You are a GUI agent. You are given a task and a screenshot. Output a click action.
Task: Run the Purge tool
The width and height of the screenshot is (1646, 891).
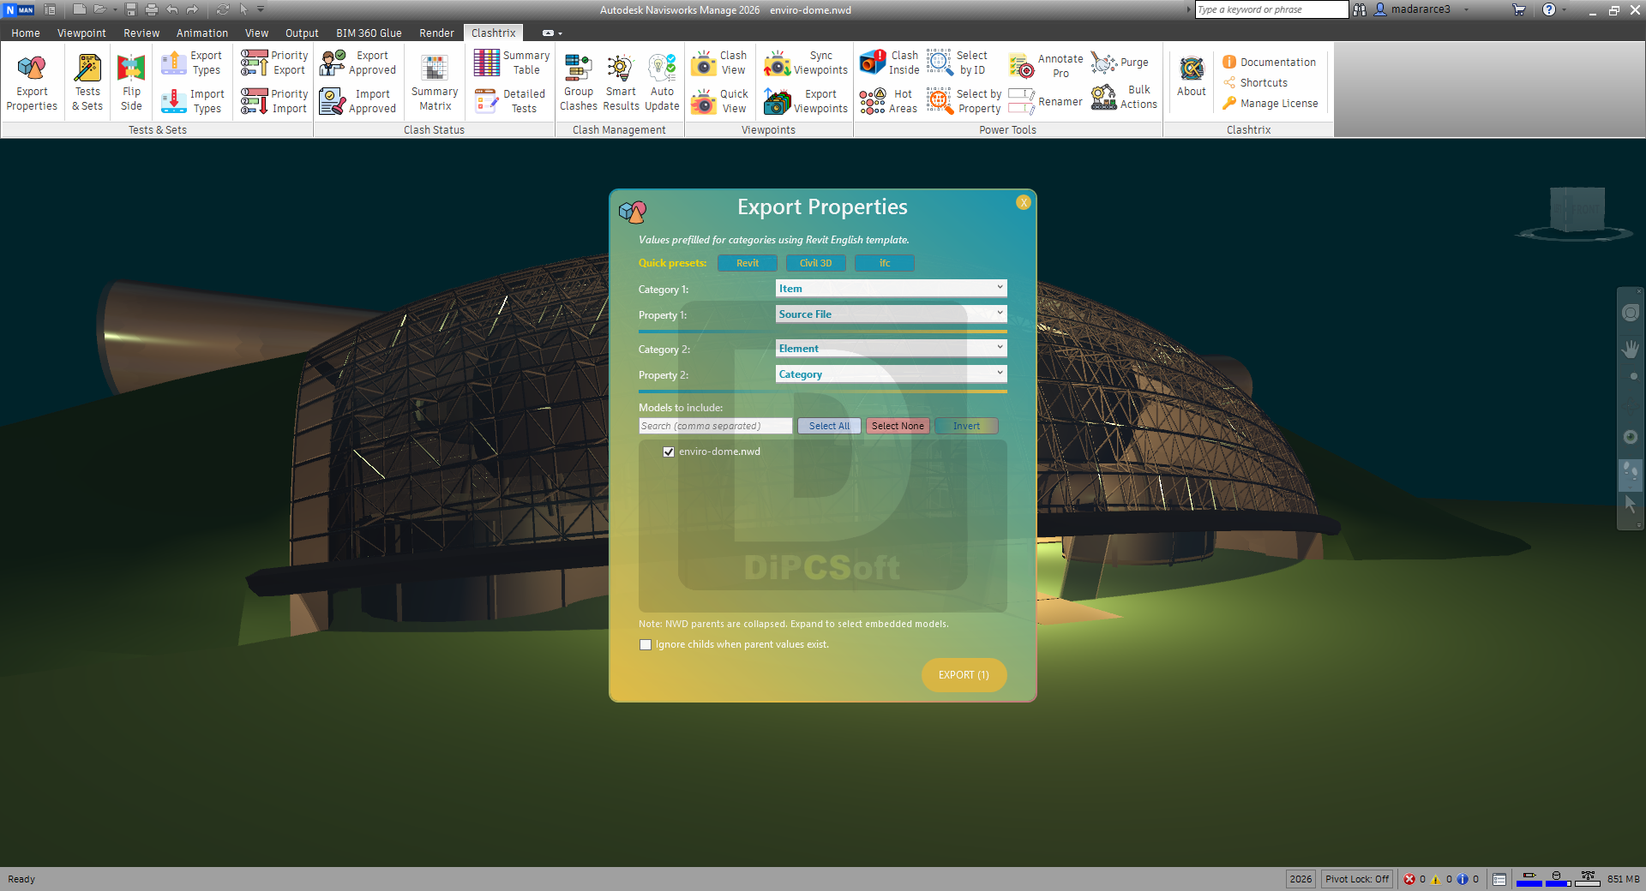click(x=1120, y=63)
